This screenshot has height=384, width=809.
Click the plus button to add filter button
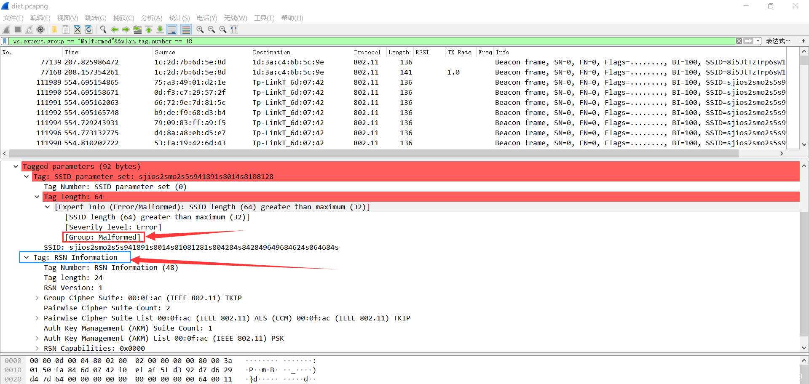[x=803, y=41]
